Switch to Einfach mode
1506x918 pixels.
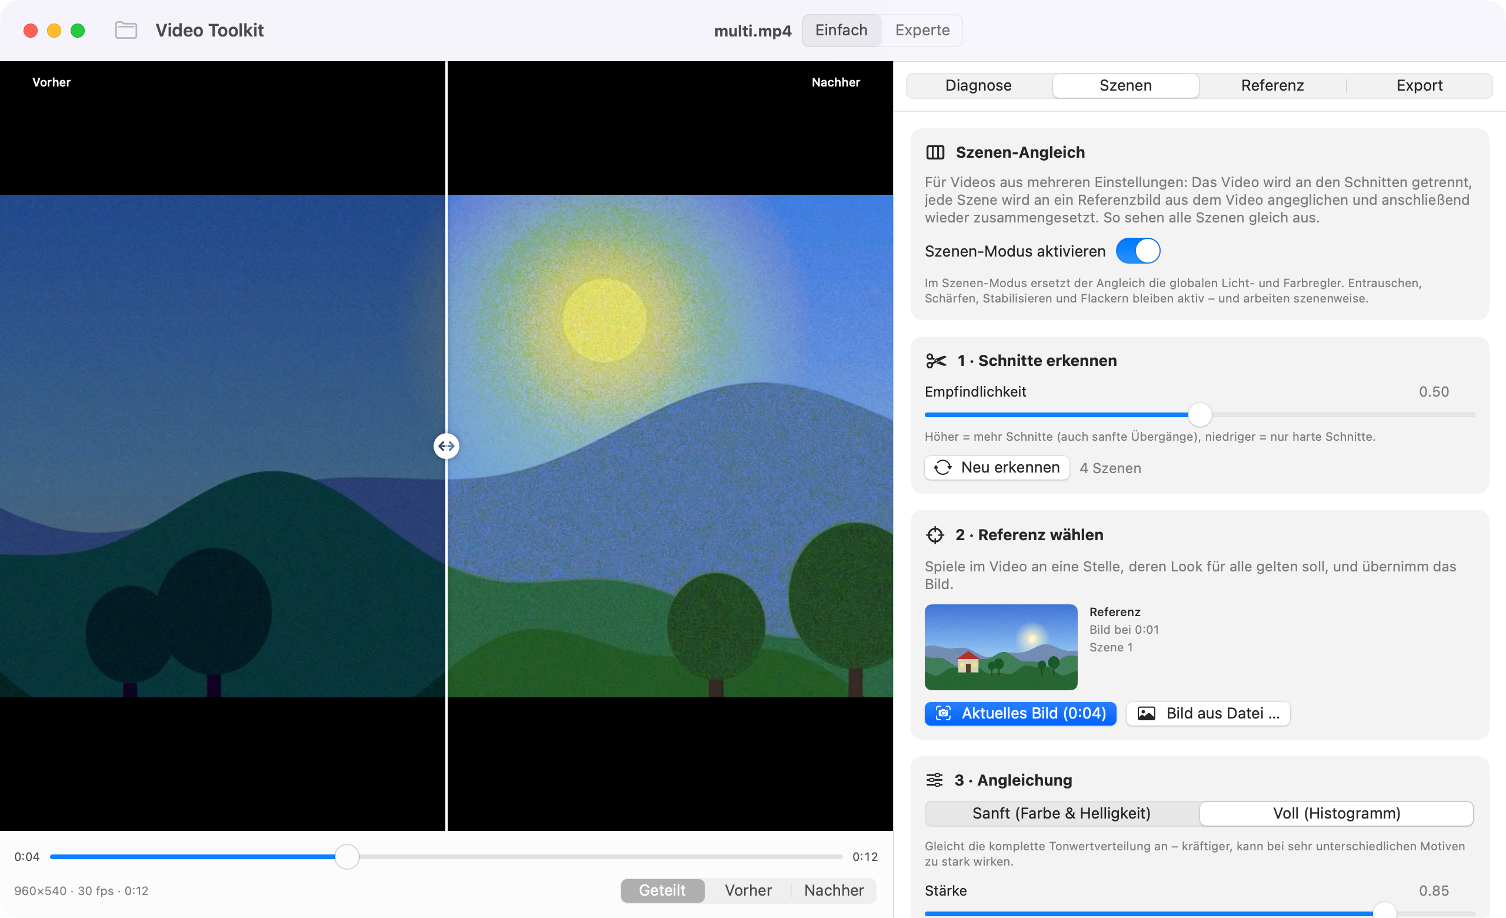click(x=841, y=30)
